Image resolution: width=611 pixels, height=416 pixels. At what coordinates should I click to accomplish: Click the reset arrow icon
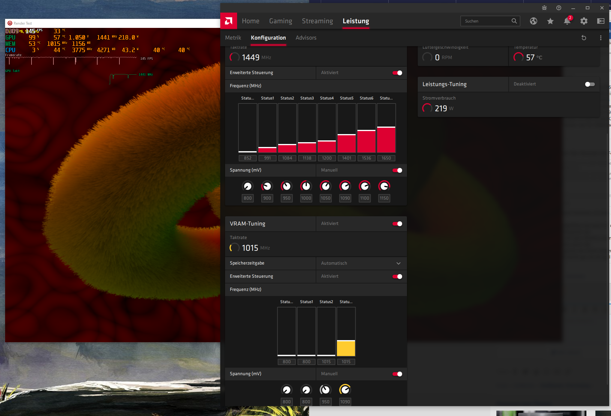584,38
